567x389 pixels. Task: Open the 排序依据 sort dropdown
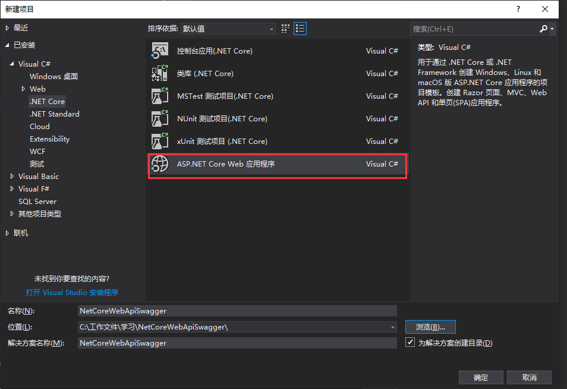point(228,29)
